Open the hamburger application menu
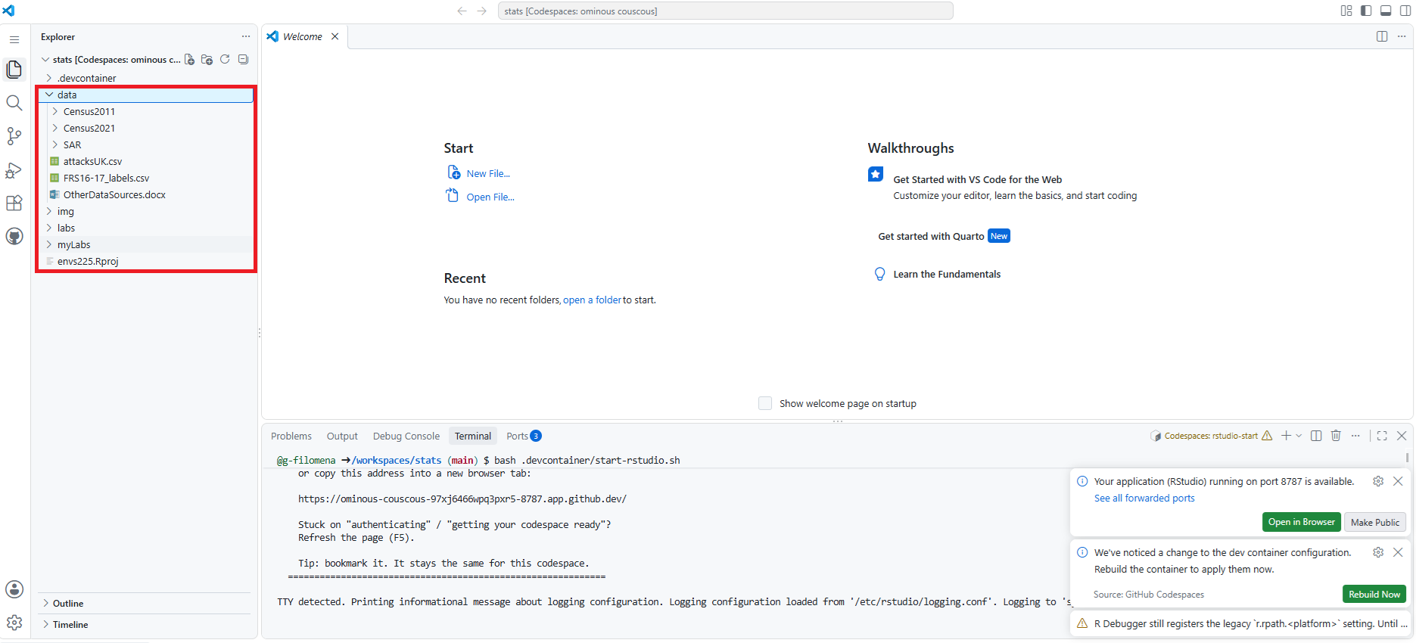1416x643 pixels. click(x=14, y=39)
